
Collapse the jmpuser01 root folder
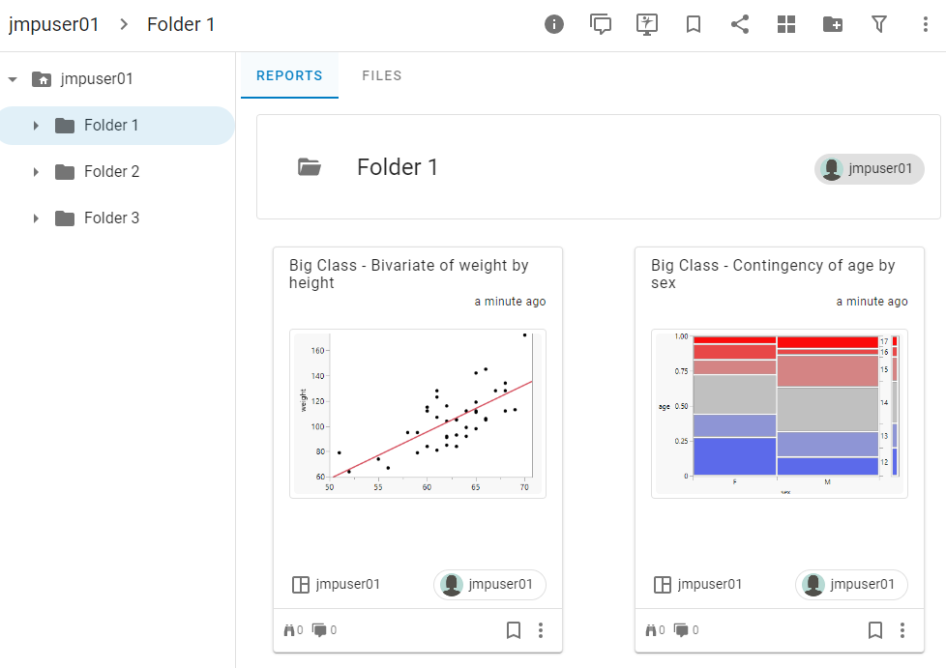pos(14,78)
